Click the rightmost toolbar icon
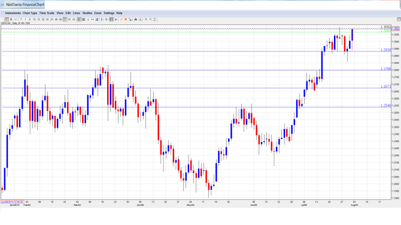Image resolution: width=401 pixels, height=225 pixels. point(154,19)
